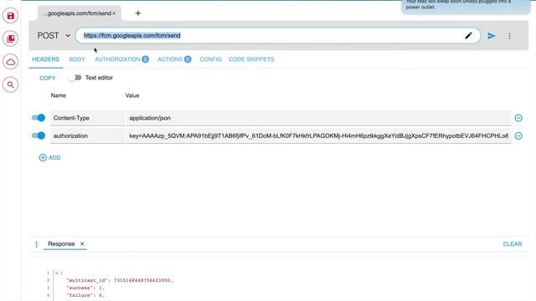The width and height of the screenshot is (536, 301).
Task: Open the AUTHORIZATION tab
Action: [x=121, y=59]
